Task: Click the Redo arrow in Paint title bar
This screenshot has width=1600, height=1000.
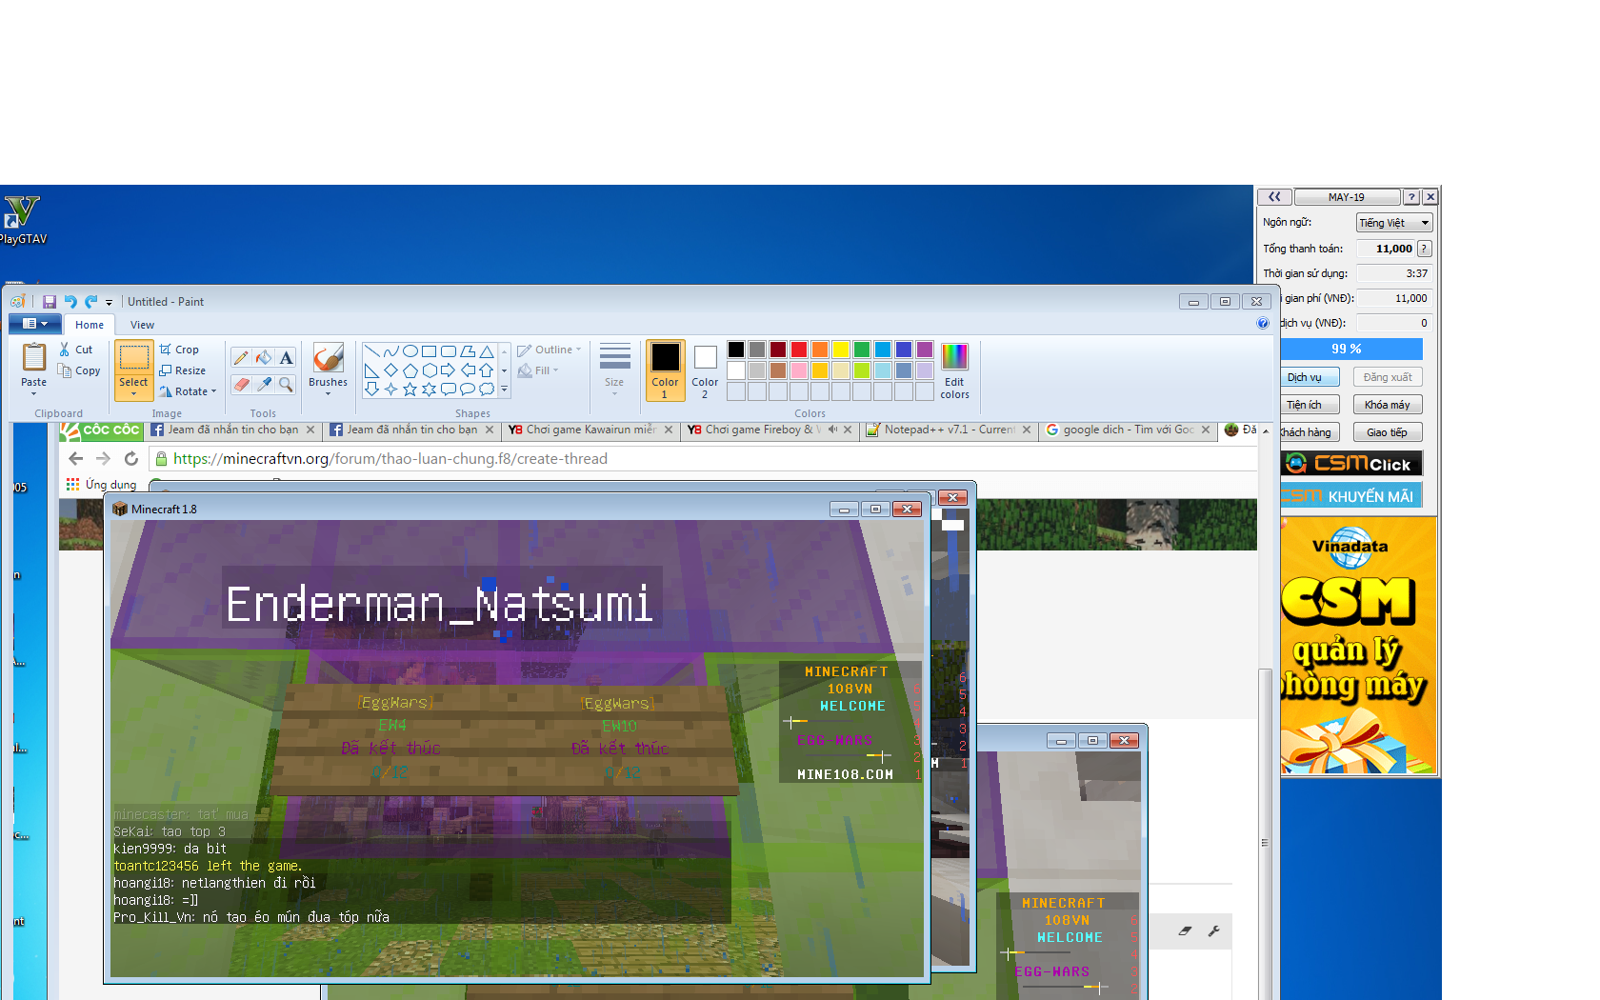Action: click(91, 302)
